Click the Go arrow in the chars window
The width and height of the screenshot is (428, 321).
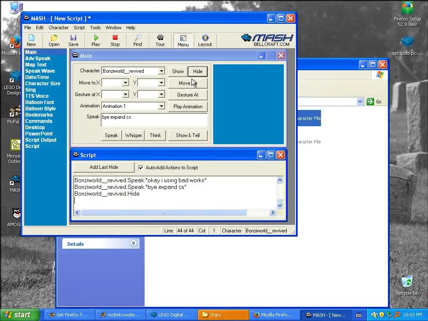(x=374, y=102)
